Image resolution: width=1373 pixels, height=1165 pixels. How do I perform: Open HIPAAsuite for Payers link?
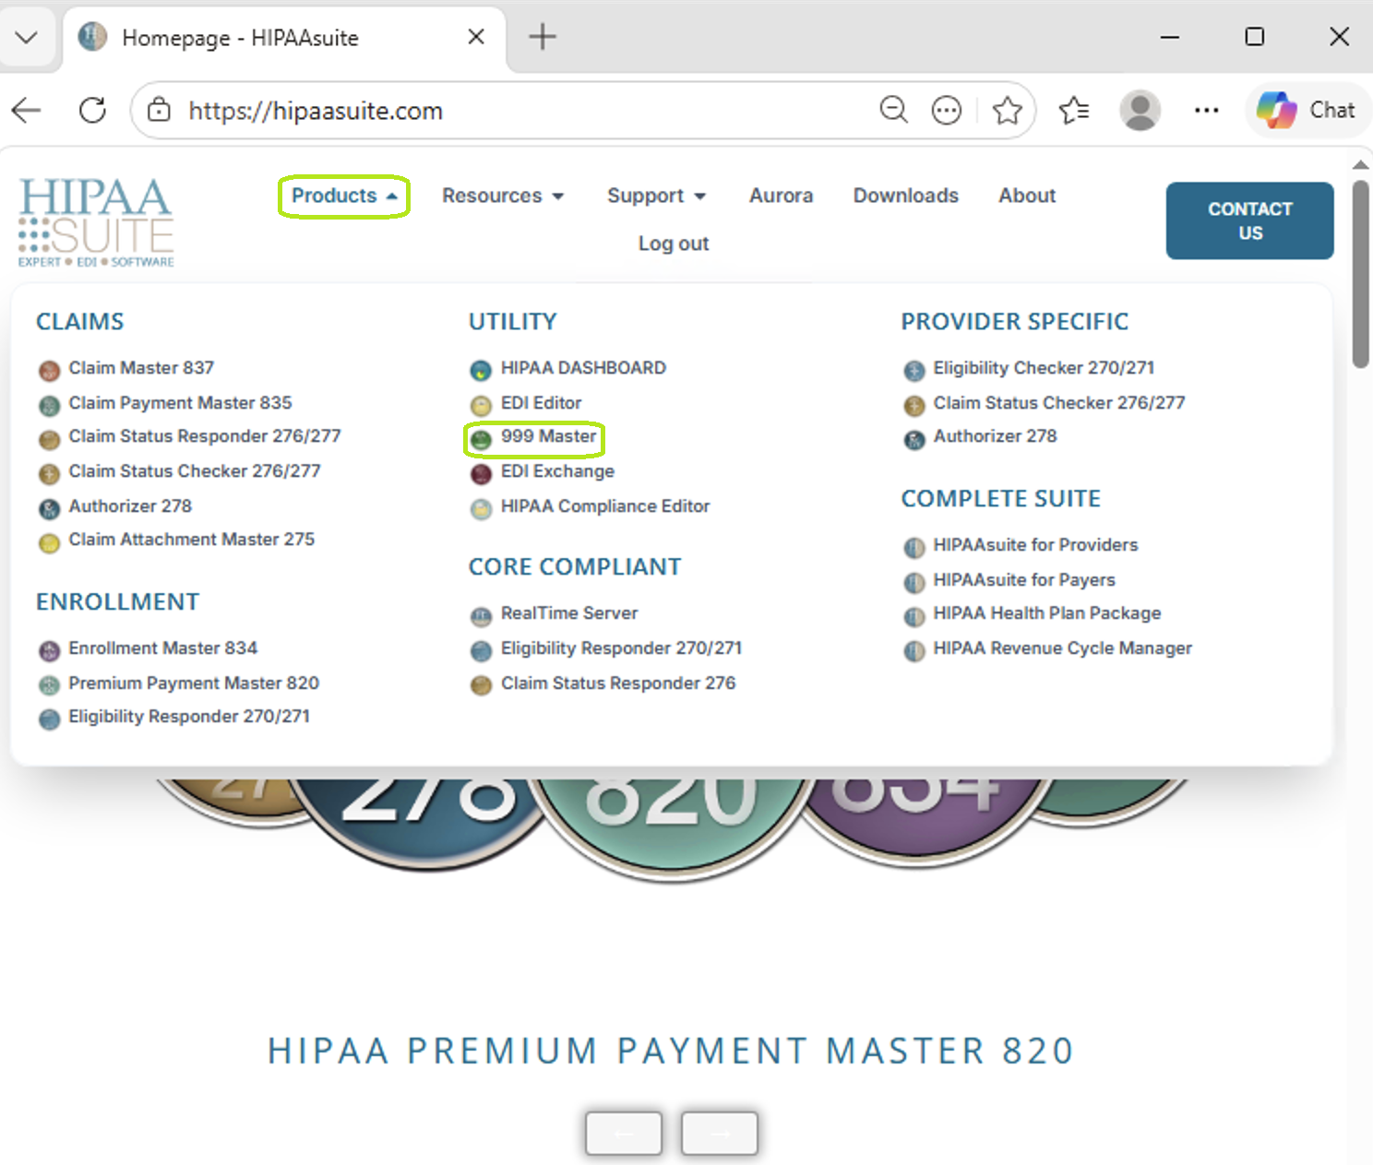(1024, 580)
